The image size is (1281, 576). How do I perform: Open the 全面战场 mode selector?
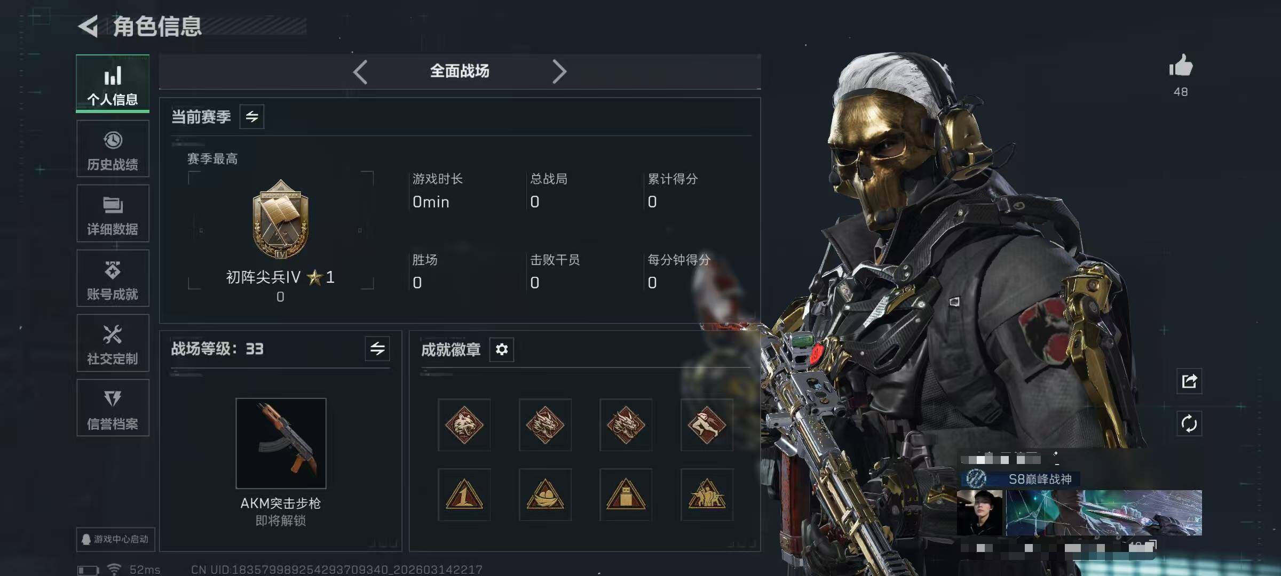click(x=460, y=71)
